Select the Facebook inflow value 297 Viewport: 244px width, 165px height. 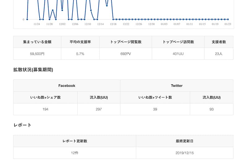99,109
